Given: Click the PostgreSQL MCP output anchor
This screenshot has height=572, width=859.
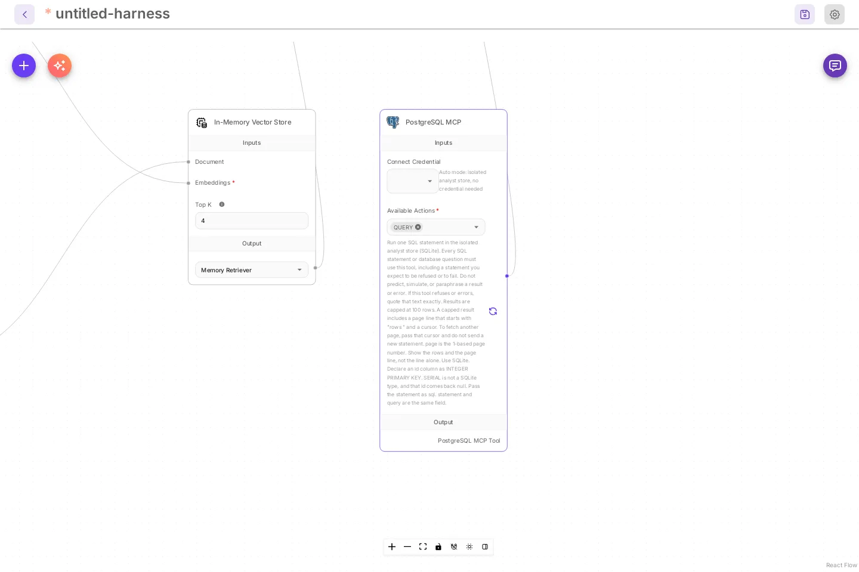Looking at the screenshot, I should [x=507, y=276].
